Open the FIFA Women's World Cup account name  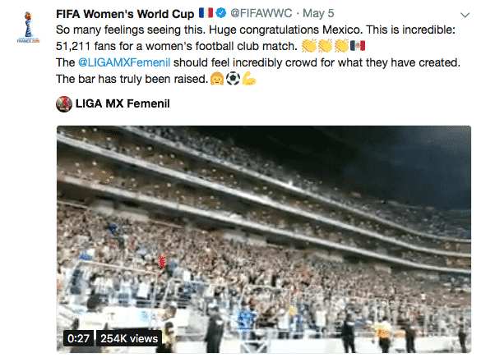tap(125, 14)
